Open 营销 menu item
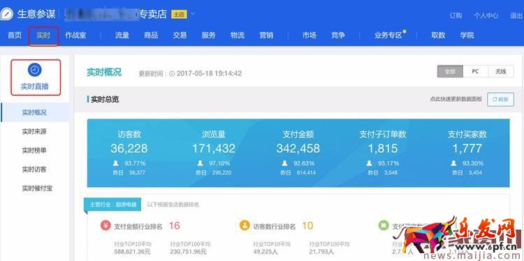Viewport: 524px width, 261px height. coord(266,35)
